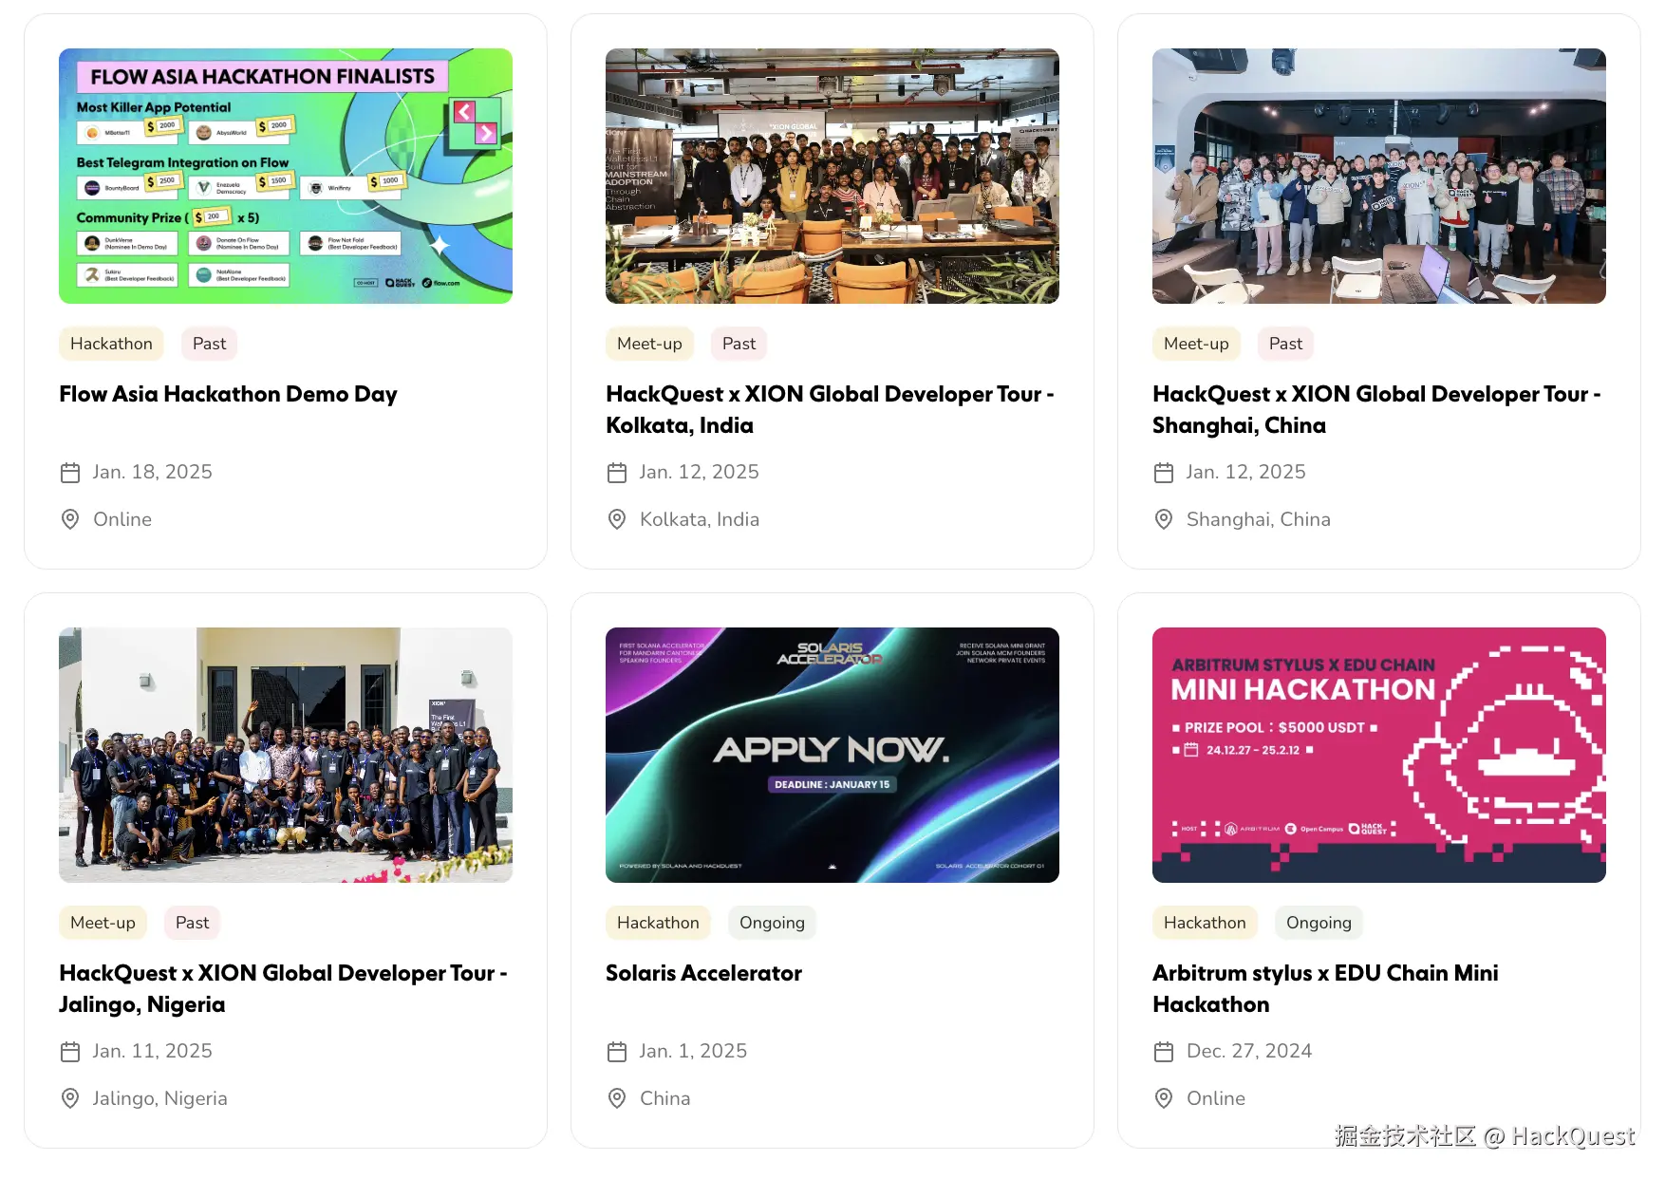1665x1179 pixels.
Task: Click the Solaris Accelerator Apply Now banner
Action: pos(832,756)
